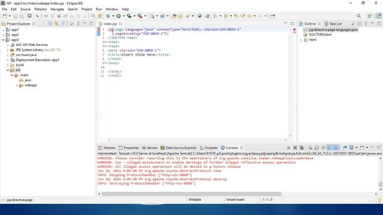Toggle the active Java EE perspective button
383x215 pixels.
378,16
